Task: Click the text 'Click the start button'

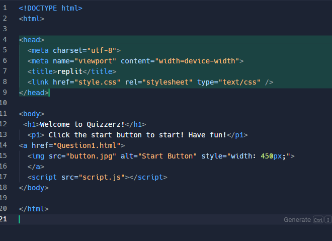Action: point(95,135)
